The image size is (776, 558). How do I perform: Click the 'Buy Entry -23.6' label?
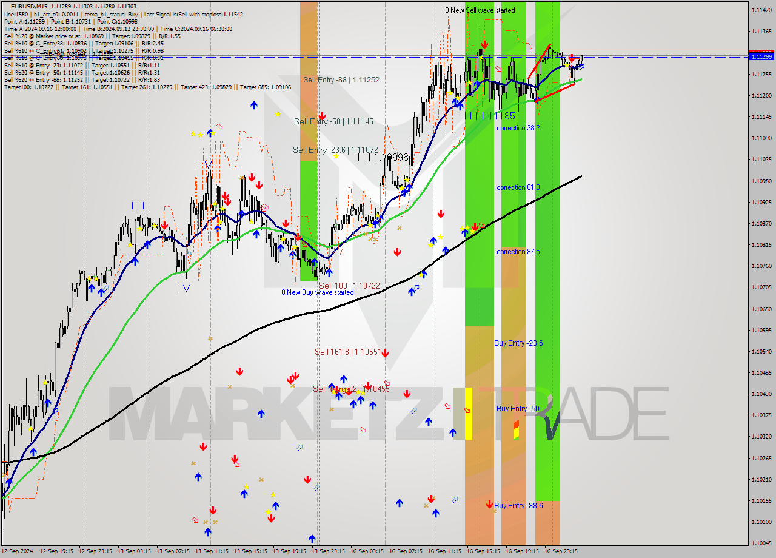point(518,343)
